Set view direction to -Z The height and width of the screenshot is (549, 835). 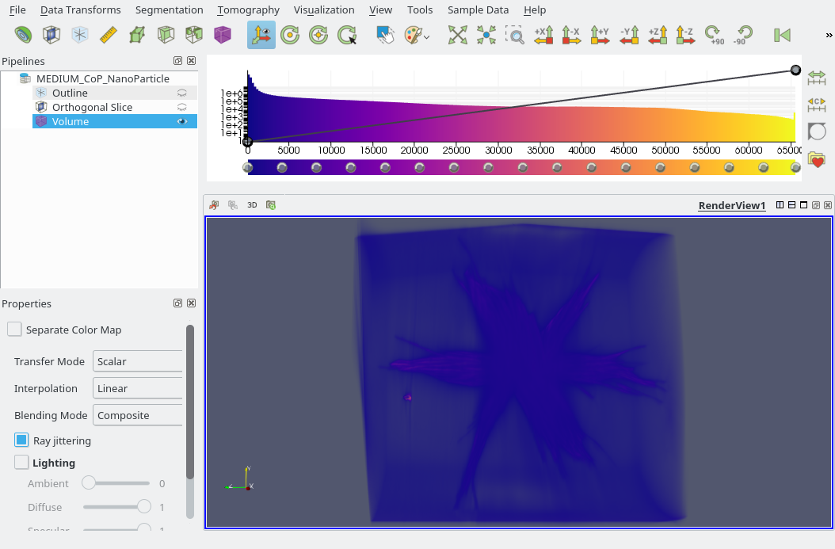point(685,35)
